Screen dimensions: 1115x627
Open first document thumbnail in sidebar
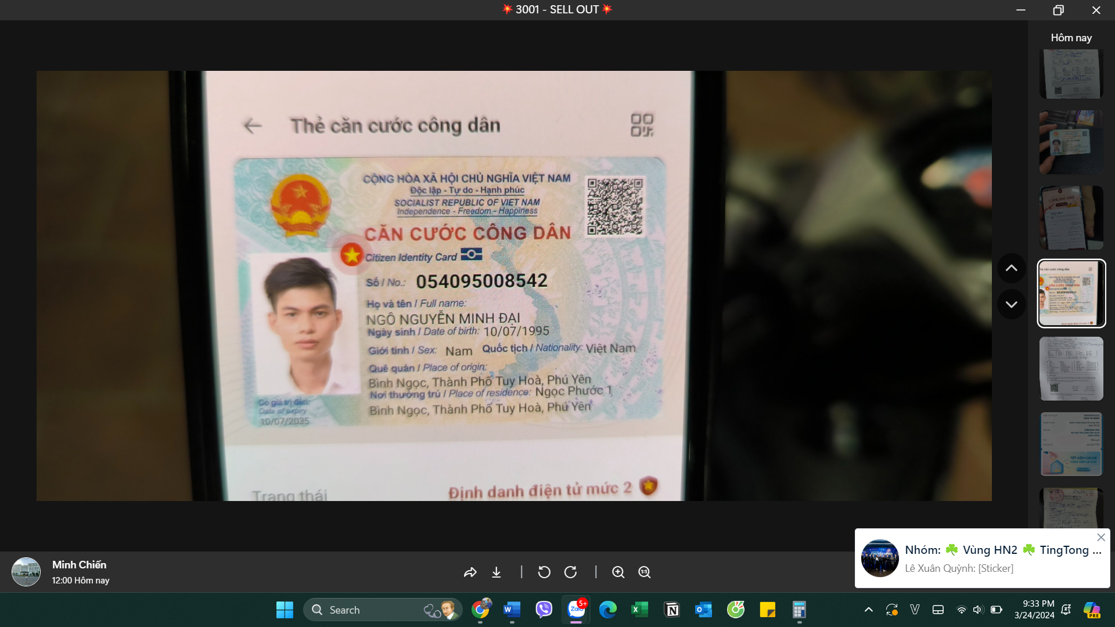point(1071,74)
